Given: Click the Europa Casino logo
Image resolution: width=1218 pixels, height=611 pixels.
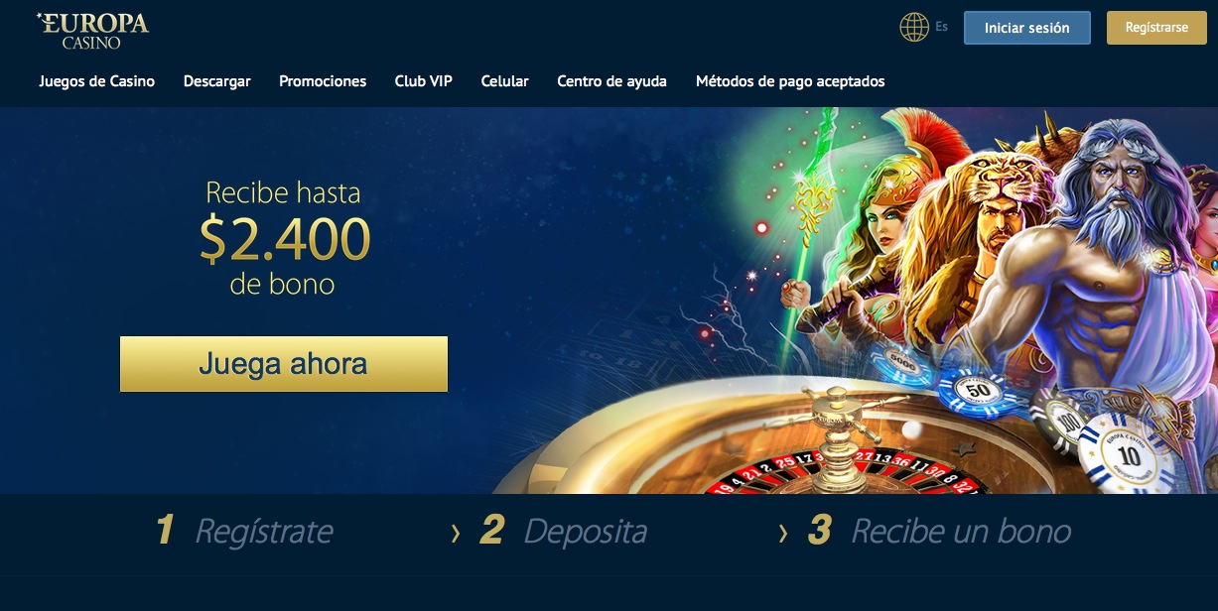Looking at the screenshot, I should click(x=92, y=30).
